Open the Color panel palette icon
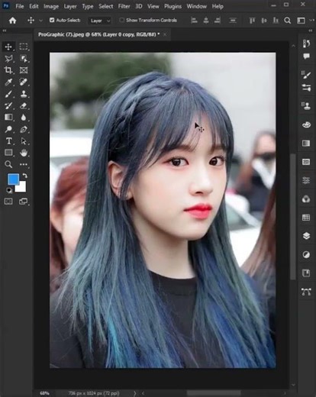Viewport: 316px width, 397px height. tap(306, 124)
